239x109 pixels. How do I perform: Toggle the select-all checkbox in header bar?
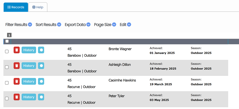coord(7,41)
